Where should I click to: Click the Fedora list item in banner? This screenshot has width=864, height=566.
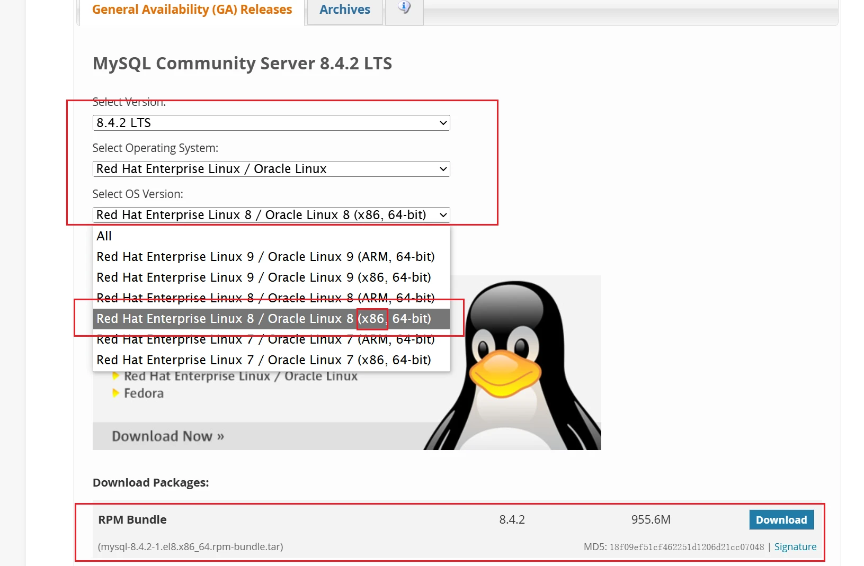click(144, 393)
